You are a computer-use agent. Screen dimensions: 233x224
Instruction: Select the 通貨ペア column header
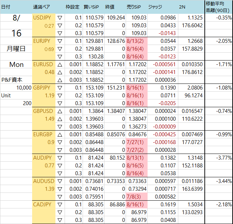(41, 7)
